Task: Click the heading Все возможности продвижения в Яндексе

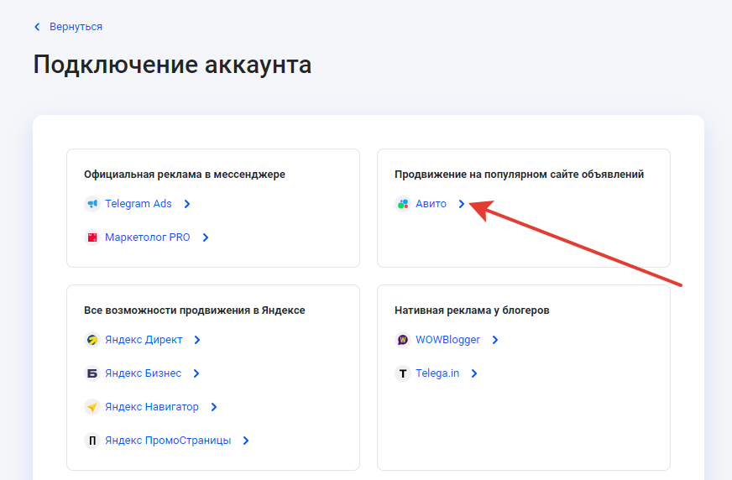Action: pyautogui.click(x=194, y=310)
